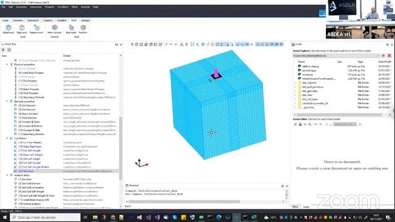Select the Editor tab below the script panel

tap(295, 207)
